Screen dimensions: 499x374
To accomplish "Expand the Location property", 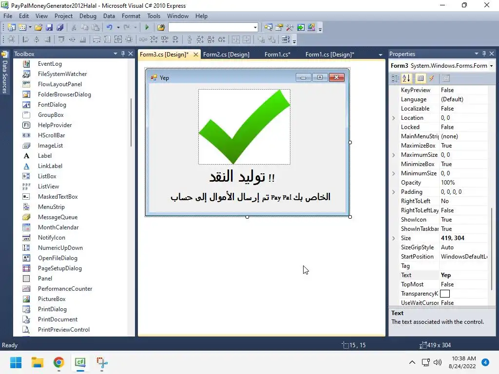I will tap(394, 118).
